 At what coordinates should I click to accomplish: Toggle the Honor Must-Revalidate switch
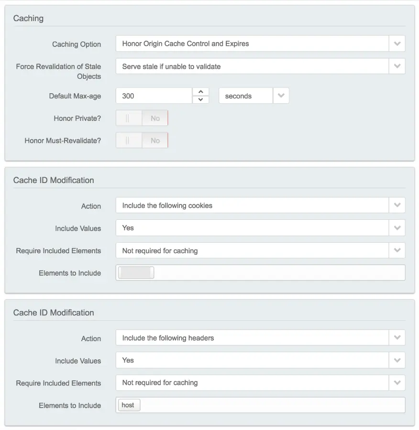[142, 140]
